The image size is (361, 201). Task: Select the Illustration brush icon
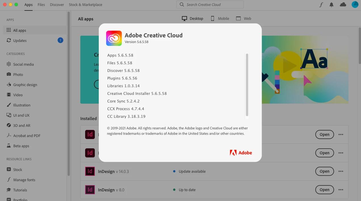click(9, 105)
